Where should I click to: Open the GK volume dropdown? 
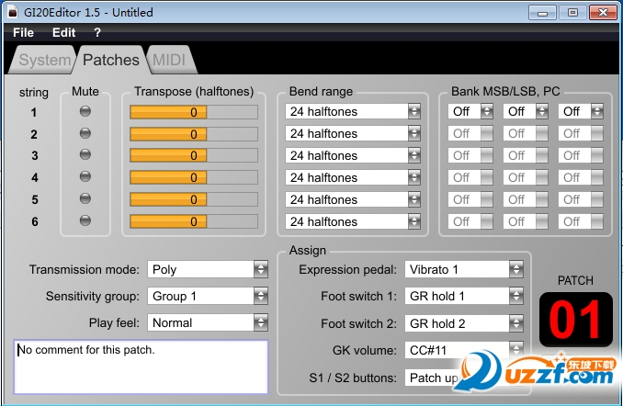[464, 350]
